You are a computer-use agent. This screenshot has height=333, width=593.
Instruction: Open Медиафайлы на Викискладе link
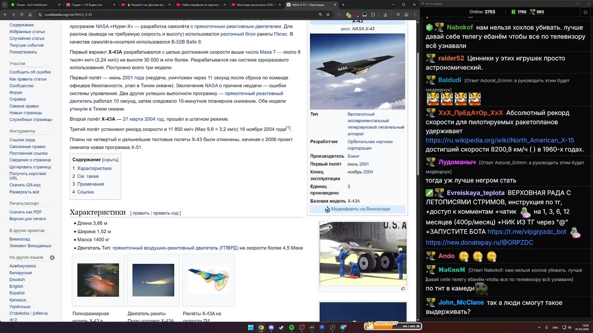pyautogui.click(x=360, y=209)
